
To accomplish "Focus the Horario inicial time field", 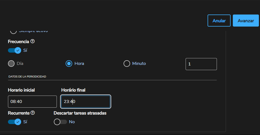I will [32, 102].
